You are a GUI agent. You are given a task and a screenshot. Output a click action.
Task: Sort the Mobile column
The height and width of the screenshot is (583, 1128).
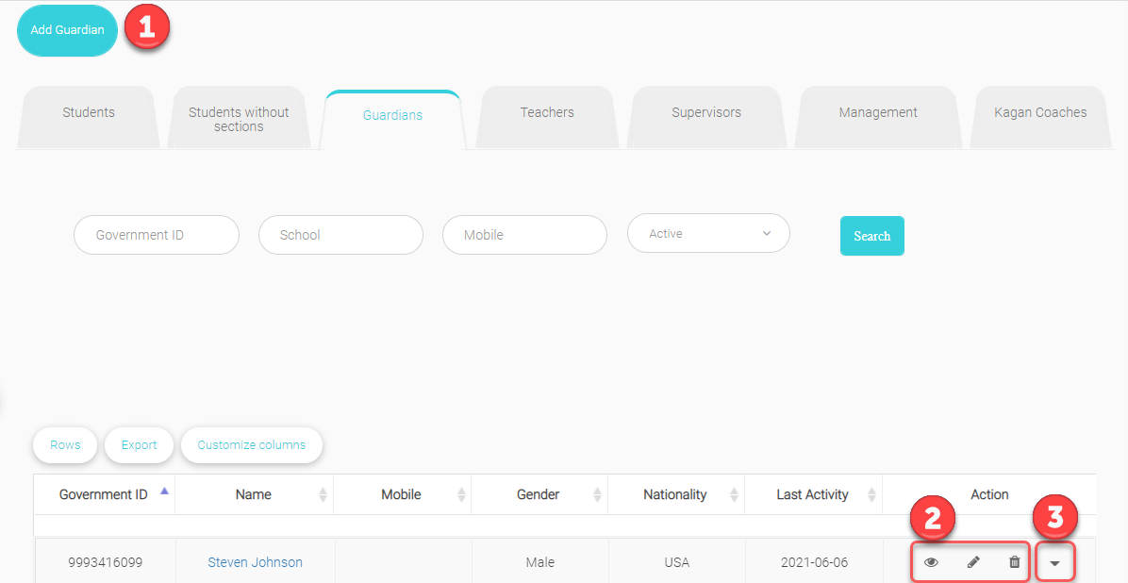pyautogui.click(x=461, y=494)
